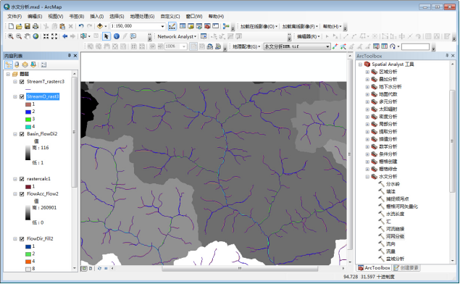Open the Catalog window icon
The height and width of the screenshot is (284, 460).
click(191, 26)
